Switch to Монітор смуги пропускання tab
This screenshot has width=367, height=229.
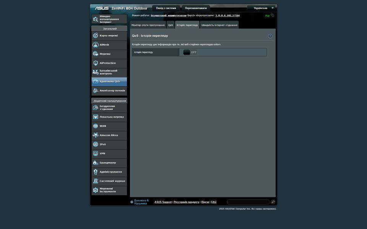coord(148,25)
